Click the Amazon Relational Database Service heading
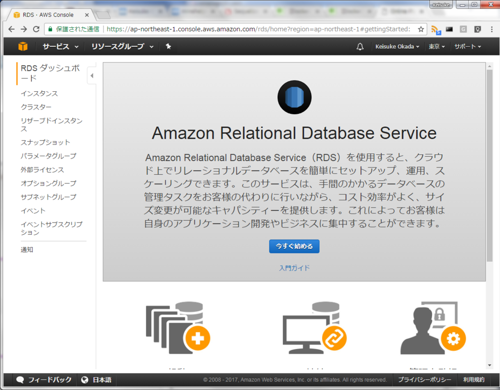The image size is (500, 390). tap(294, 133)
